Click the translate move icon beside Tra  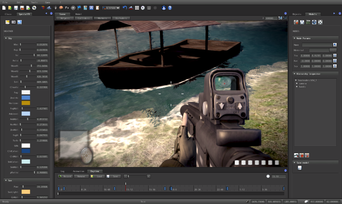(335, 55)
